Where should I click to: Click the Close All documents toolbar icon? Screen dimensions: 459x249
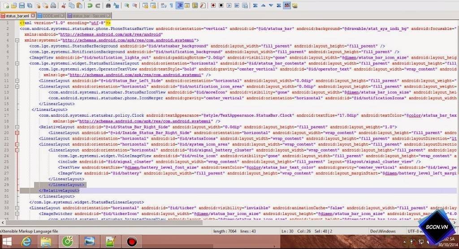pos(45,5)
